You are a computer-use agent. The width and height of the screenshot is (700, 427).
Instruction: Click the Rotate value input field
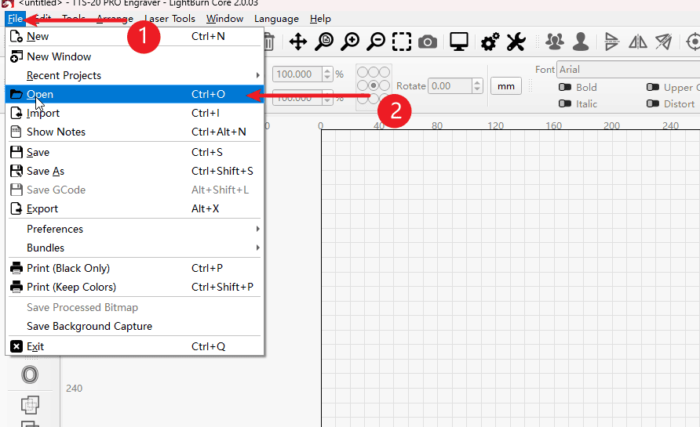449,86
